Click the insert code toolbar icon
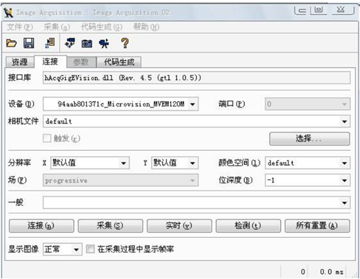This screenshot has height=279, width=360. click(x=50, y=43)
